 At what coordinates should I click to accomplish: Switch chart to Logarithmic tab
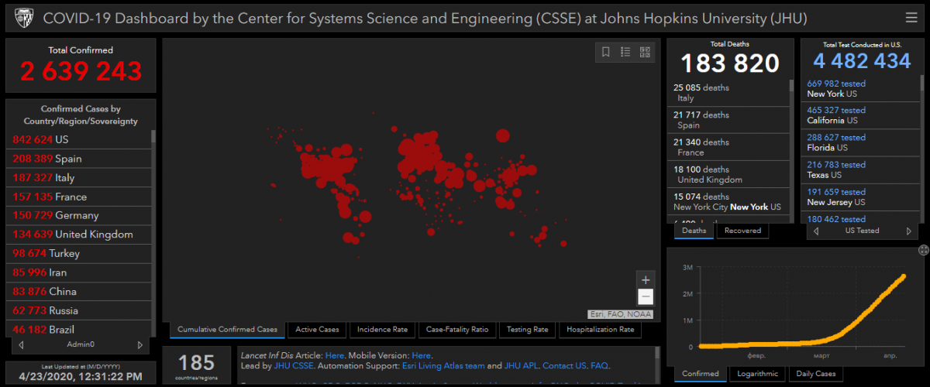(x=759, y=374)
